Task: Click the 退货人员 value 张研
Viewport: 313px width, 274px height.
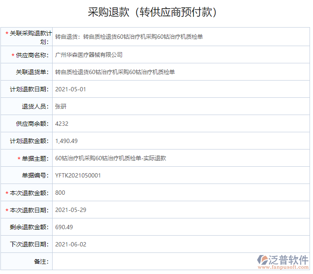Action: (x=61, y=106)
